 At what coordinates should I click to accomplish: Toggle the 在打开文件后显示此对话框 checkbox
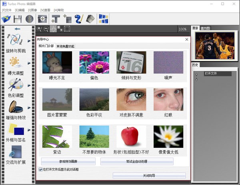click(x=40, y=169)
